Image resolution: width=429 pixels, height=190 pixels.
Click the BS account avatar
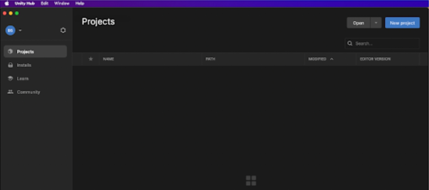tap(10, 30)
